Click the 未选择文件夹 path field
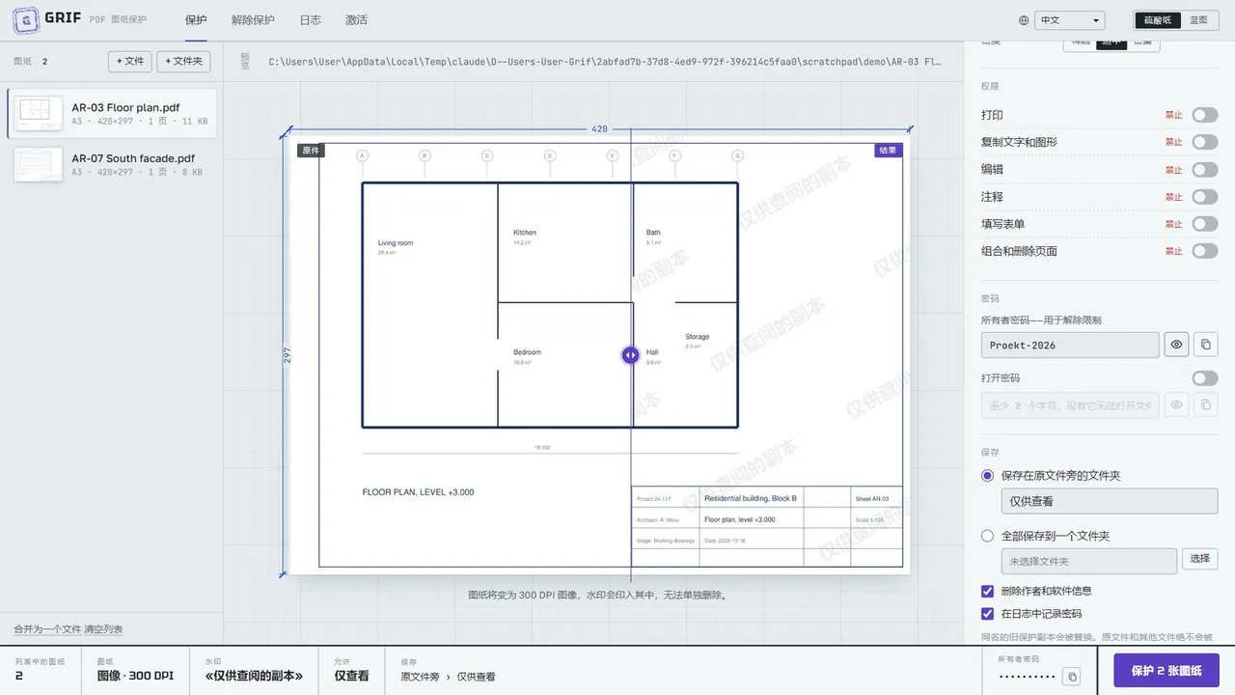This screenshot has height=695, width=1235. pyautogui.click(x=1088, y=561)
